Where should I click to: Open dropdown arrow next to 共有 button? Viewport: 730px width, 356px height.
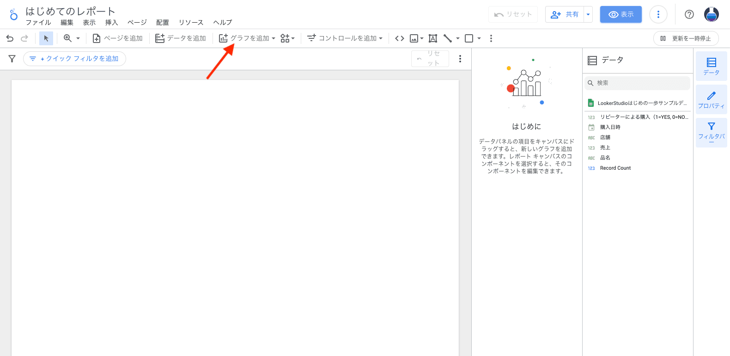(588, 14)
